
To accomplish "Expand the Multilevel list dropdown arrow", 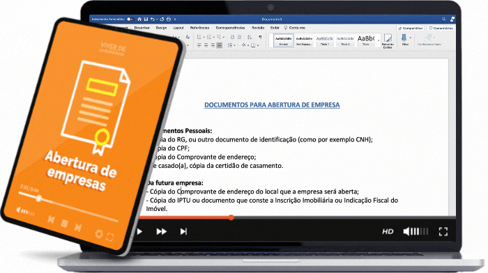I will coord(224,38).
